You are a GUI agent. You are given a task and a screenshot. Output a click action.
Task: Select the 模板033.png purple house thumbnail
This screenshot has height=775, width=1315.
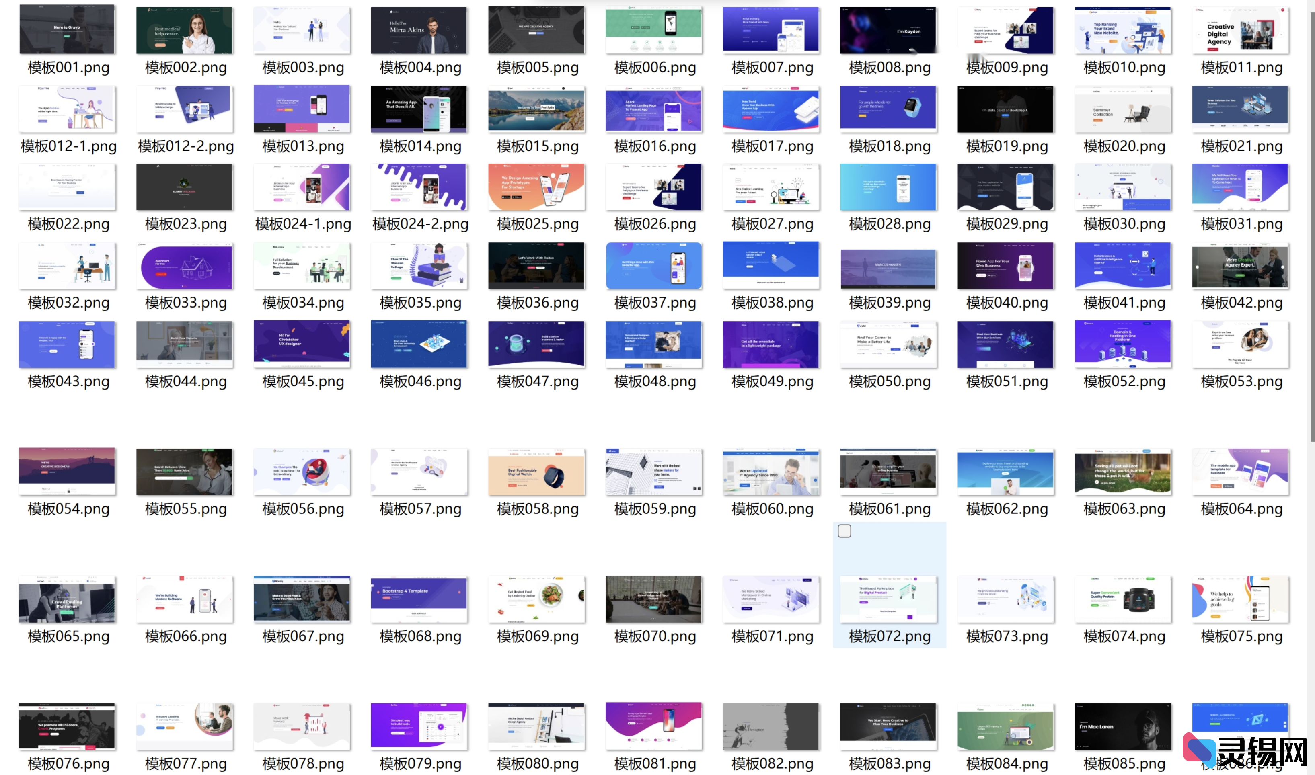point(185,265)
